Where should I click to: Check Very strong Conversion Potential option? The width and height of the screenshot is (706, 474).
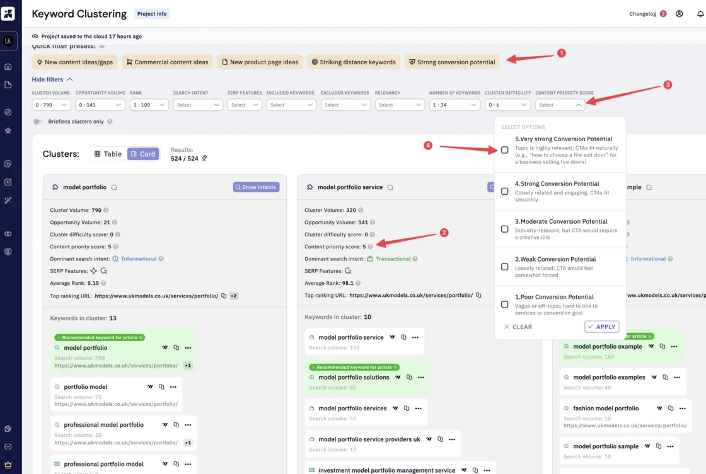tap(505, 150)
